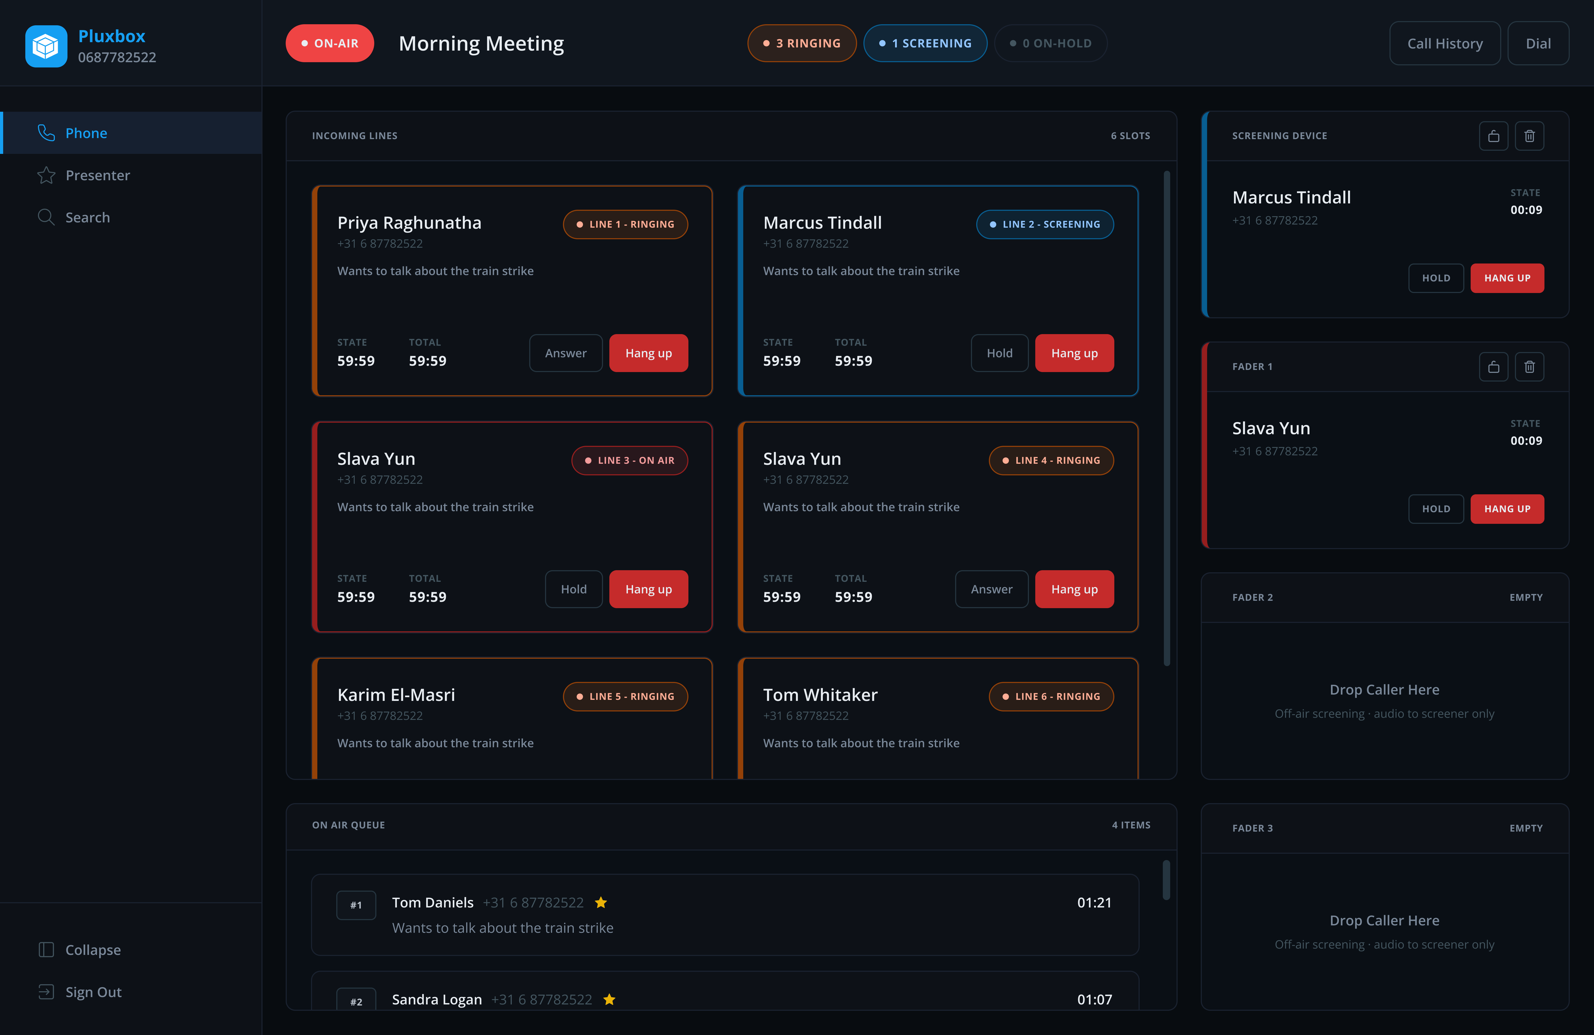Select the Fader 3 drop caller area

[1384, 932]
